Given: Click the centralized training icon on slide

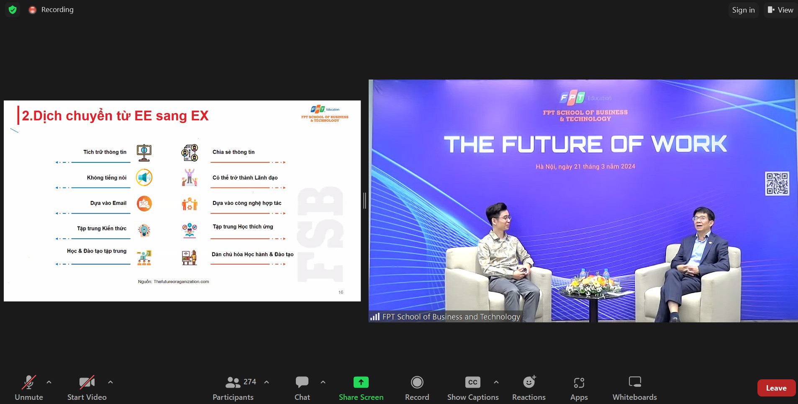Looking at the screenshot, I should tap(144, 258).
